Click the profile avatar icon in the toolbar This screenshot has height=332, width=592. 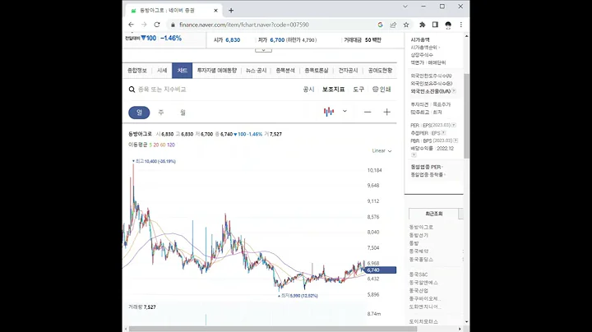pos(448,25)
